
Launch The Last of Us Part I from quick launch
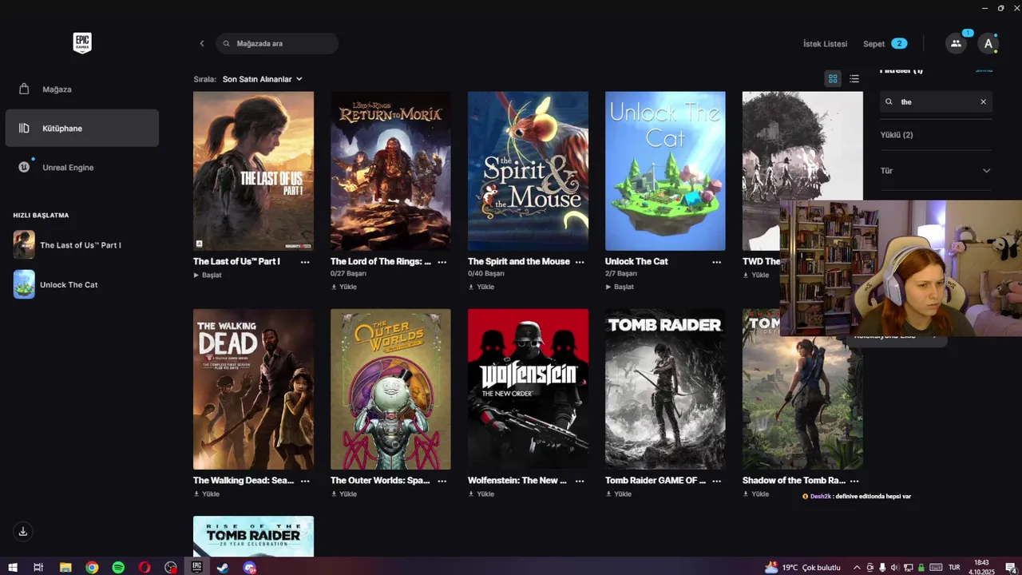pyautogui.click(x=82, y=245)
